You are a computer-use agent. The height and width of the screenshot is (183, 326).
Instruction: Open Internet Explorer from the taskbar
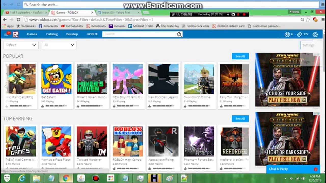pyautogui.click(x=22, y=178)
